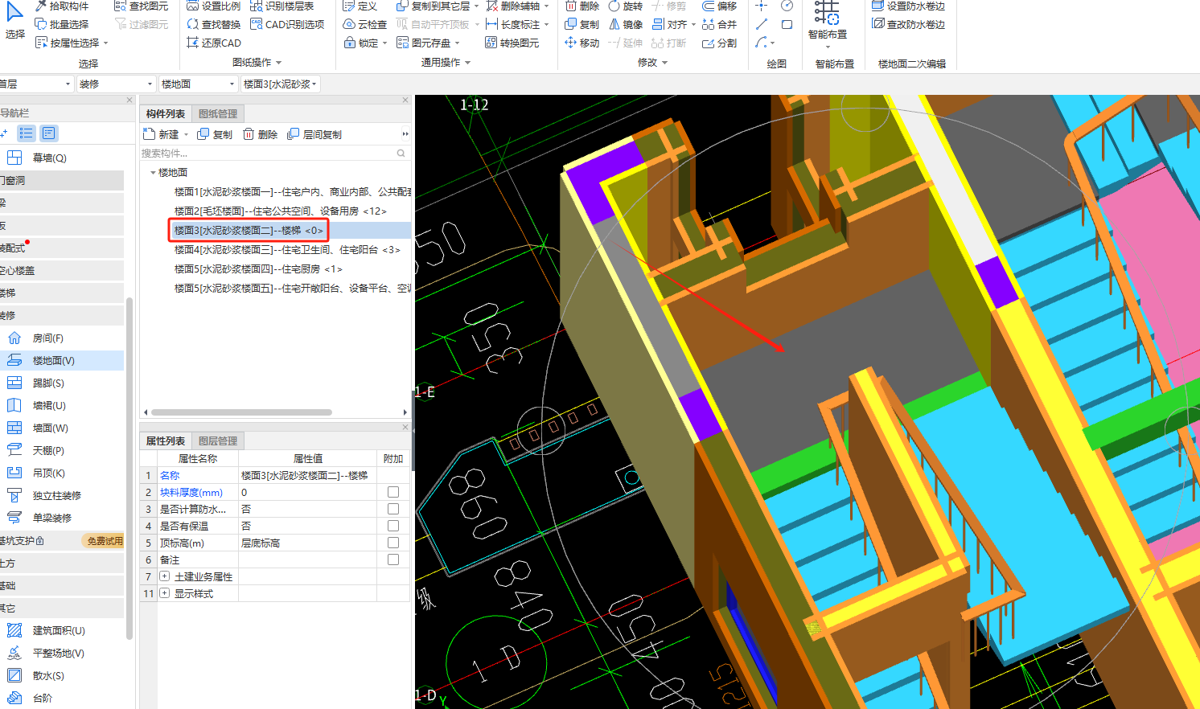Click the 复制 tool in 修改 group

[582, 24]
